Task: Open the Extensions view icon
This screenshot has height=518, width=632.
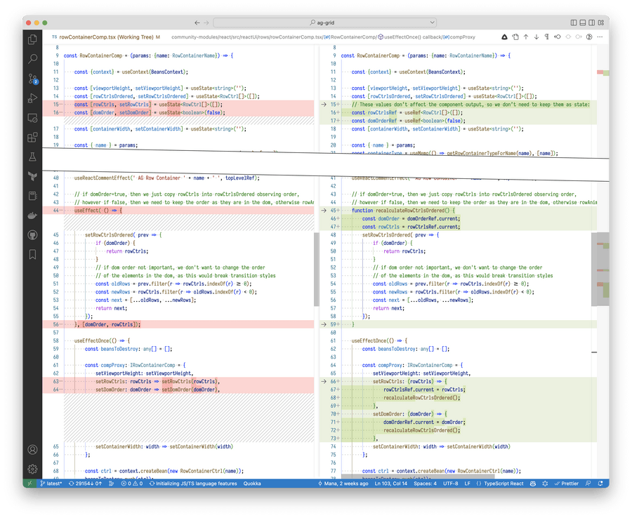Action: [x=32, y=138]
